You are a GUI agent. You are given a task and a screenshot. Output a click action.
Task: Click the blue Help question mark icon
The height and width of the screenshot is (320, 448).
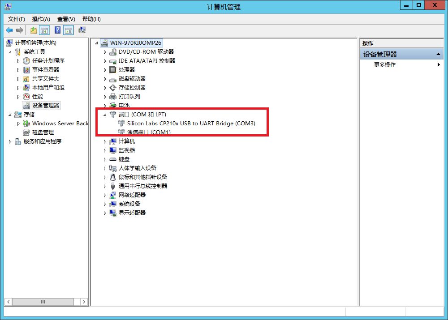point(57,30)
